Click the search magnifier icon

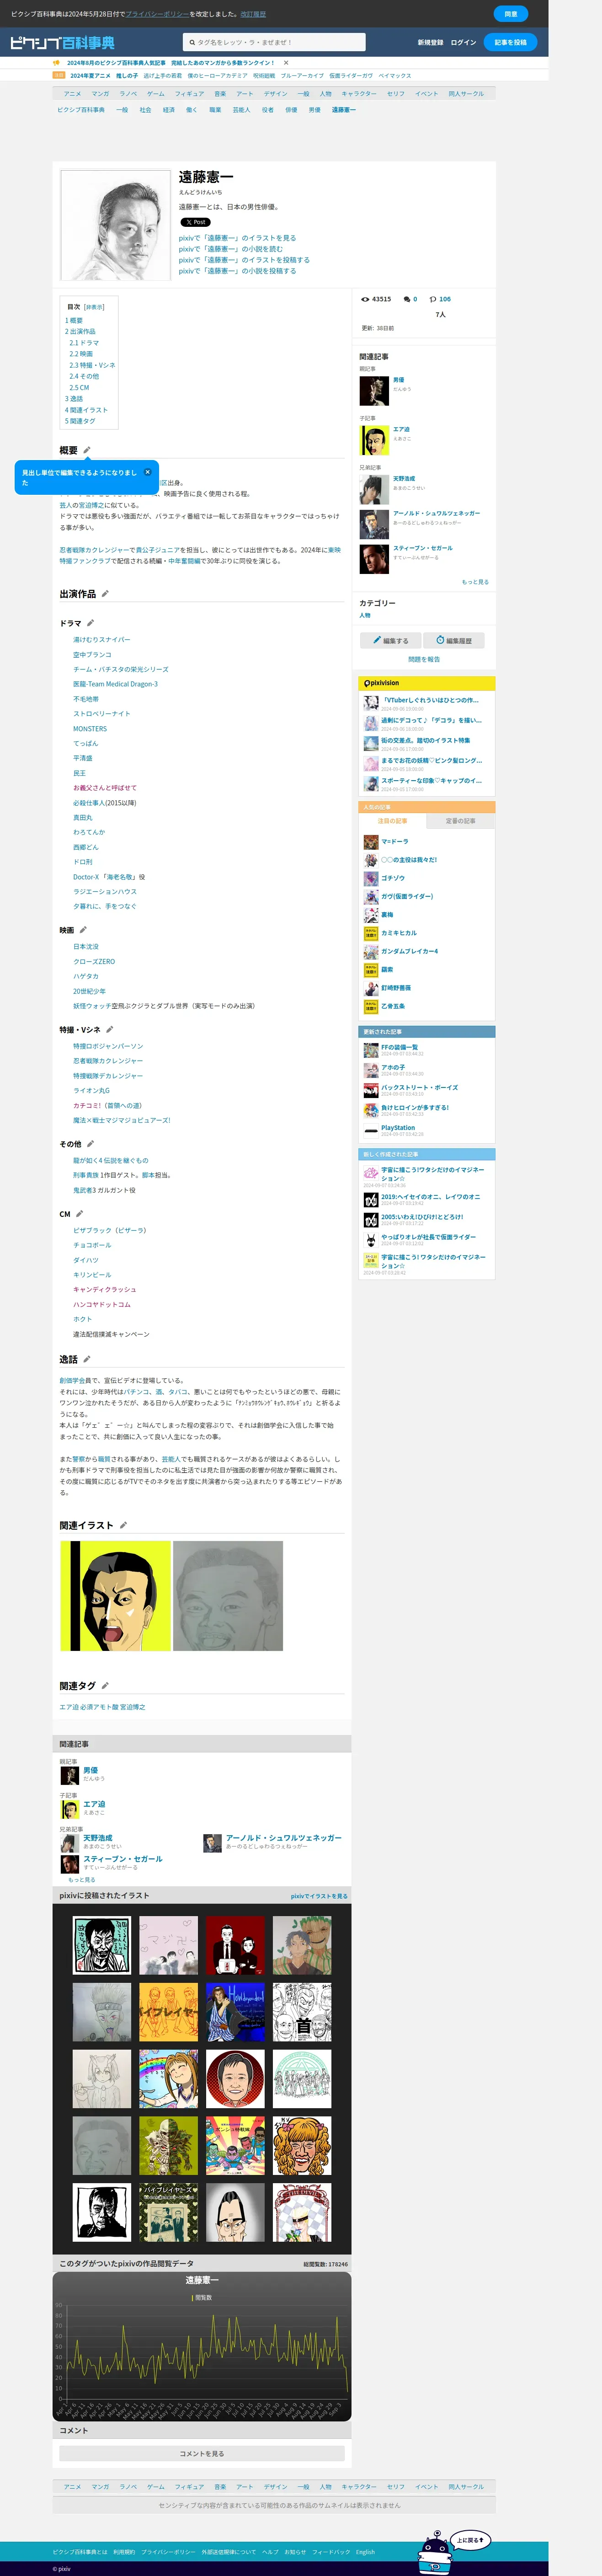[x=191, y=43]
